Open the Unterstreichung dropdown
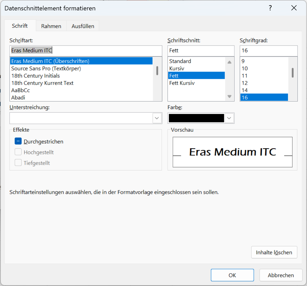The width and height of the screenshot is (307, 286). [x=156, y=118]
